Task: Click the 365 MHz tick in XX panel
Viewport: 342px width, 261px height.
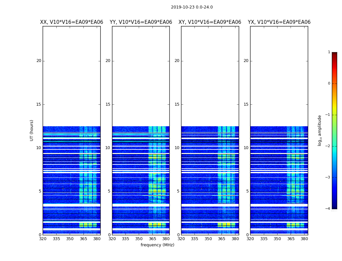Action: (x=83, y=239)
